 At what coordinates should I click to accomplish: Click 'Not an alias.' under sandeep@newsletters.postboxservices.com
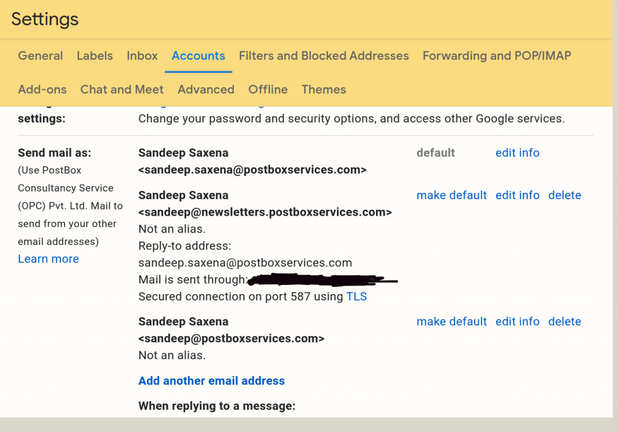(172, 229)
